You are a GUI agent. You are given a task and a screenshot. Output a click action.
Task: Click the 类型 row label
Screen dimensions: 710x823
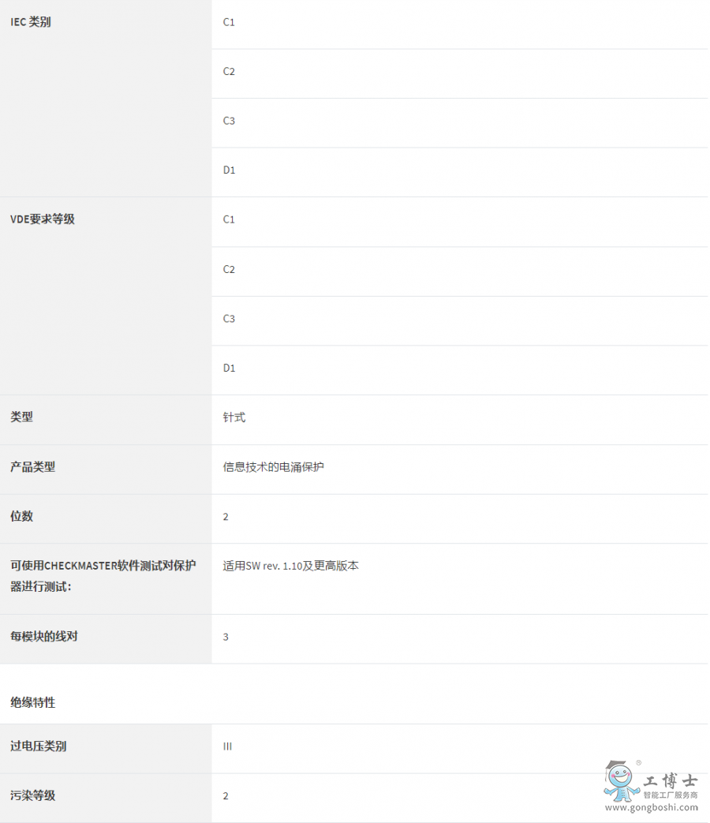click(x=22, y=417)
